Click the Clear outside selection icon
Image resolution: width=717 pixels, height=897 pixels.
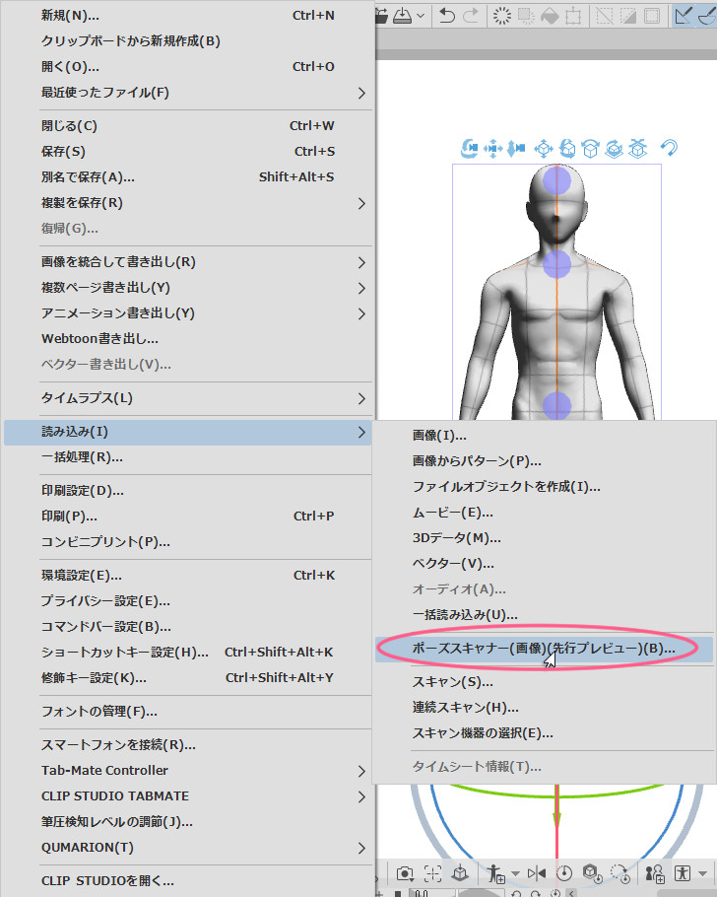(x=526, y=16)
